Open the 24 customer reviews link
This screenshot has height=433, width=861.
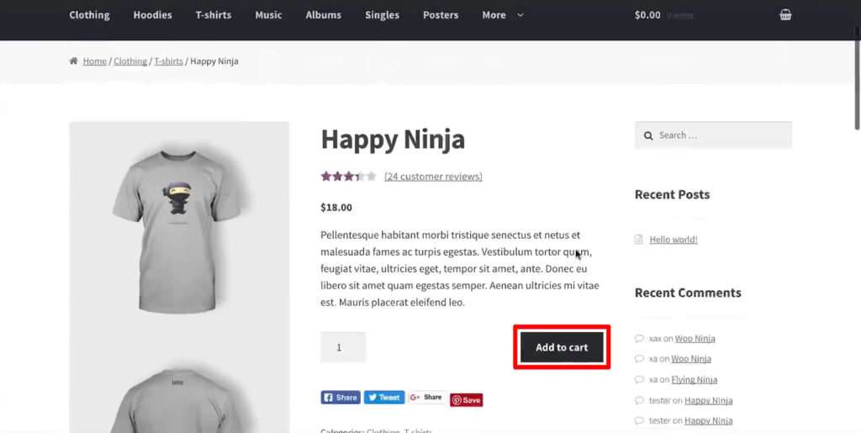coord(433,177)
